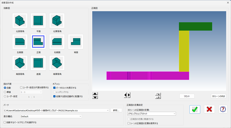The height and width of the screenshot is (128, 231).
Task: Toggle パーツのエッジを表示する checkbox
Action: (x=54, y=88)
